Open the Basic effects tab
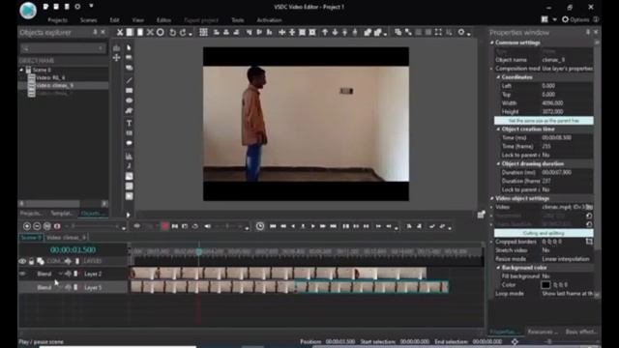Image resolution: width=619 pixels, height=348 pixels. point(581,332)
